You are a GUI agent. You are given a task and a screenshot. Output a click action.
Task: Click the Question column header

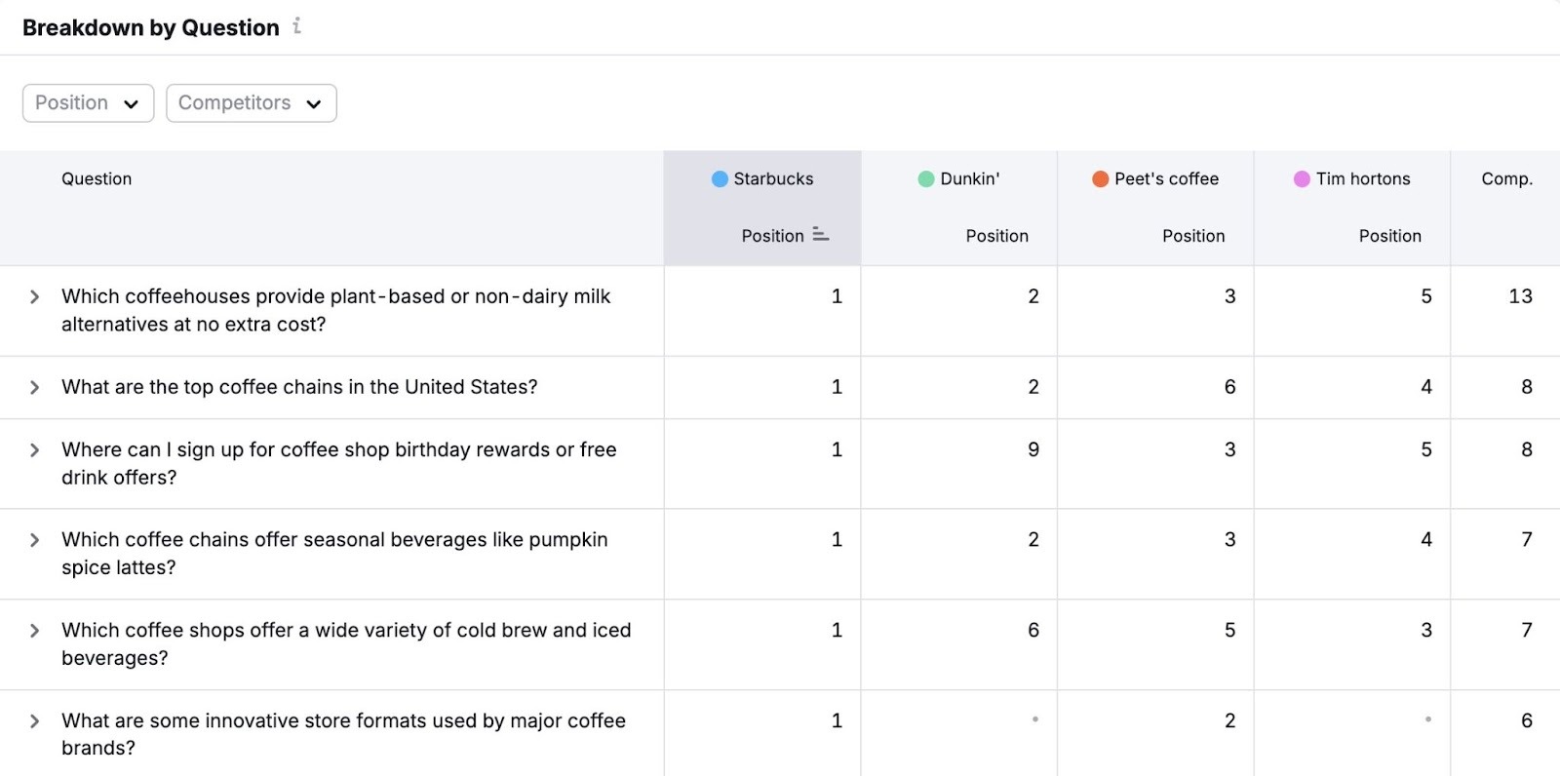[97, 178]
